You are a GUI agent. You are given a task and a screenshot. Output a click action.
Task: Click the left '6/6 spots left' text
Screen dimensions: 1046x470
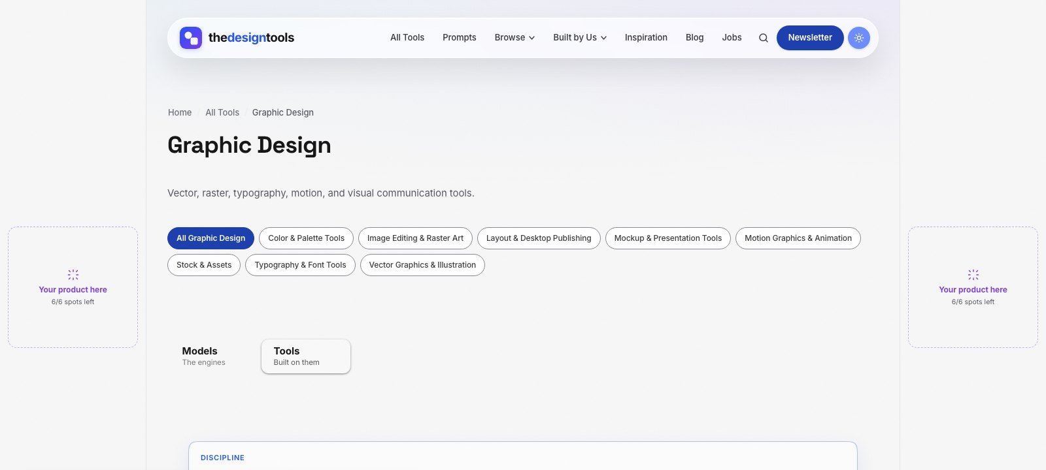click(x=73, y=302)
